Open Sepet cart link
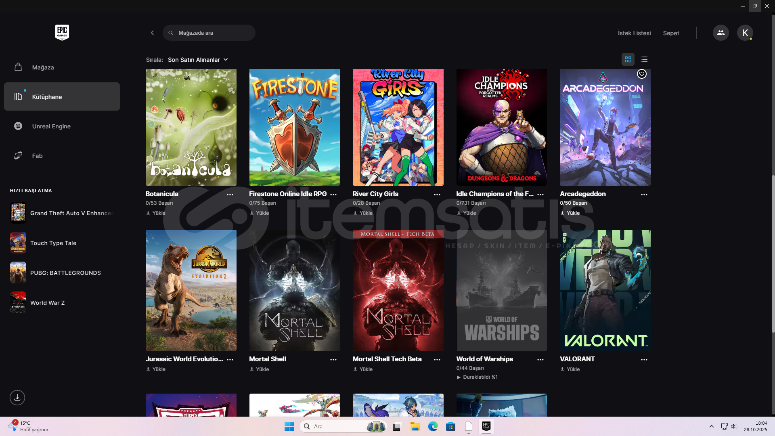This screenshot has width=775, height=436. tap(671, 33)
